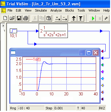Viewport: 111px width, 112px height.
Task: Click the red plot input connector
Action: pyautogui.click(x=102, y=51)
